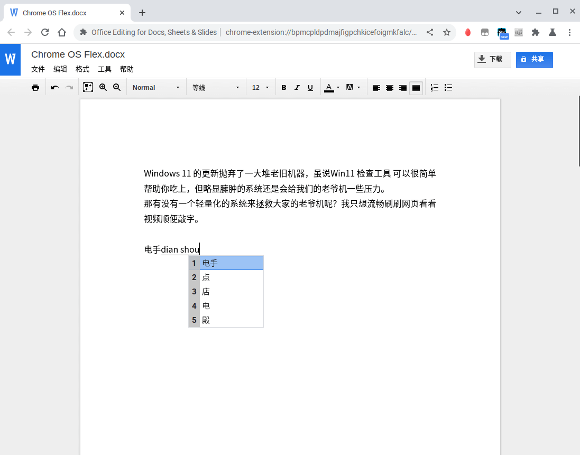This screenshot has height=455, width=580.
Task: Open the font family dropdown showing 等线
Action: point(215,87)
